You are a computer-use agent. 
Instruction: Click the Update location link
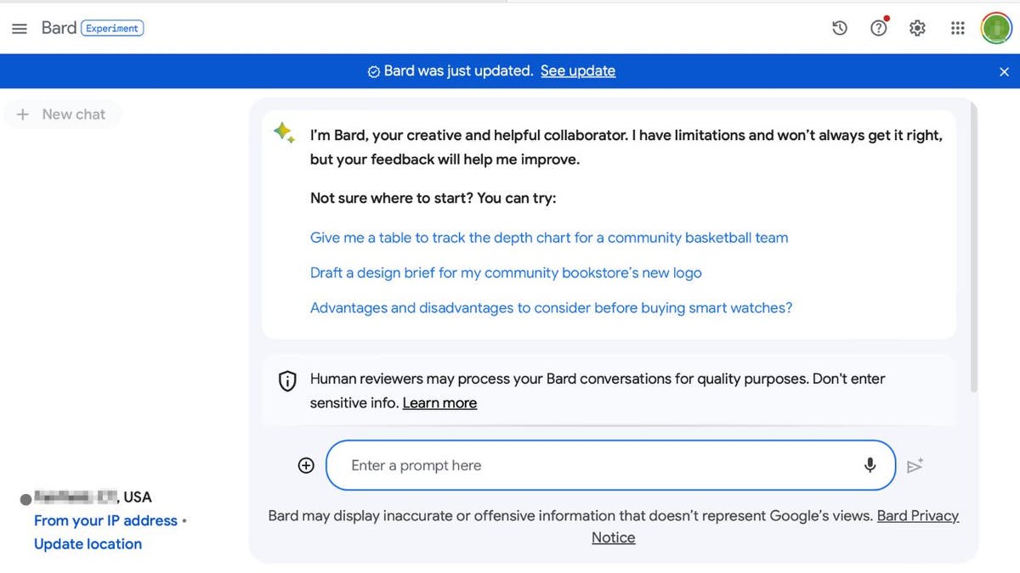point(88,544)
